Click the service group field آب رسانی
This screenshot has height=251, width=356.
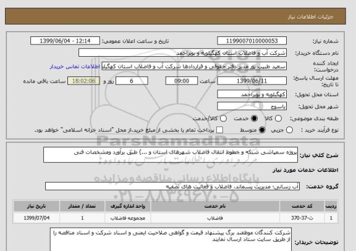(172, 186)
